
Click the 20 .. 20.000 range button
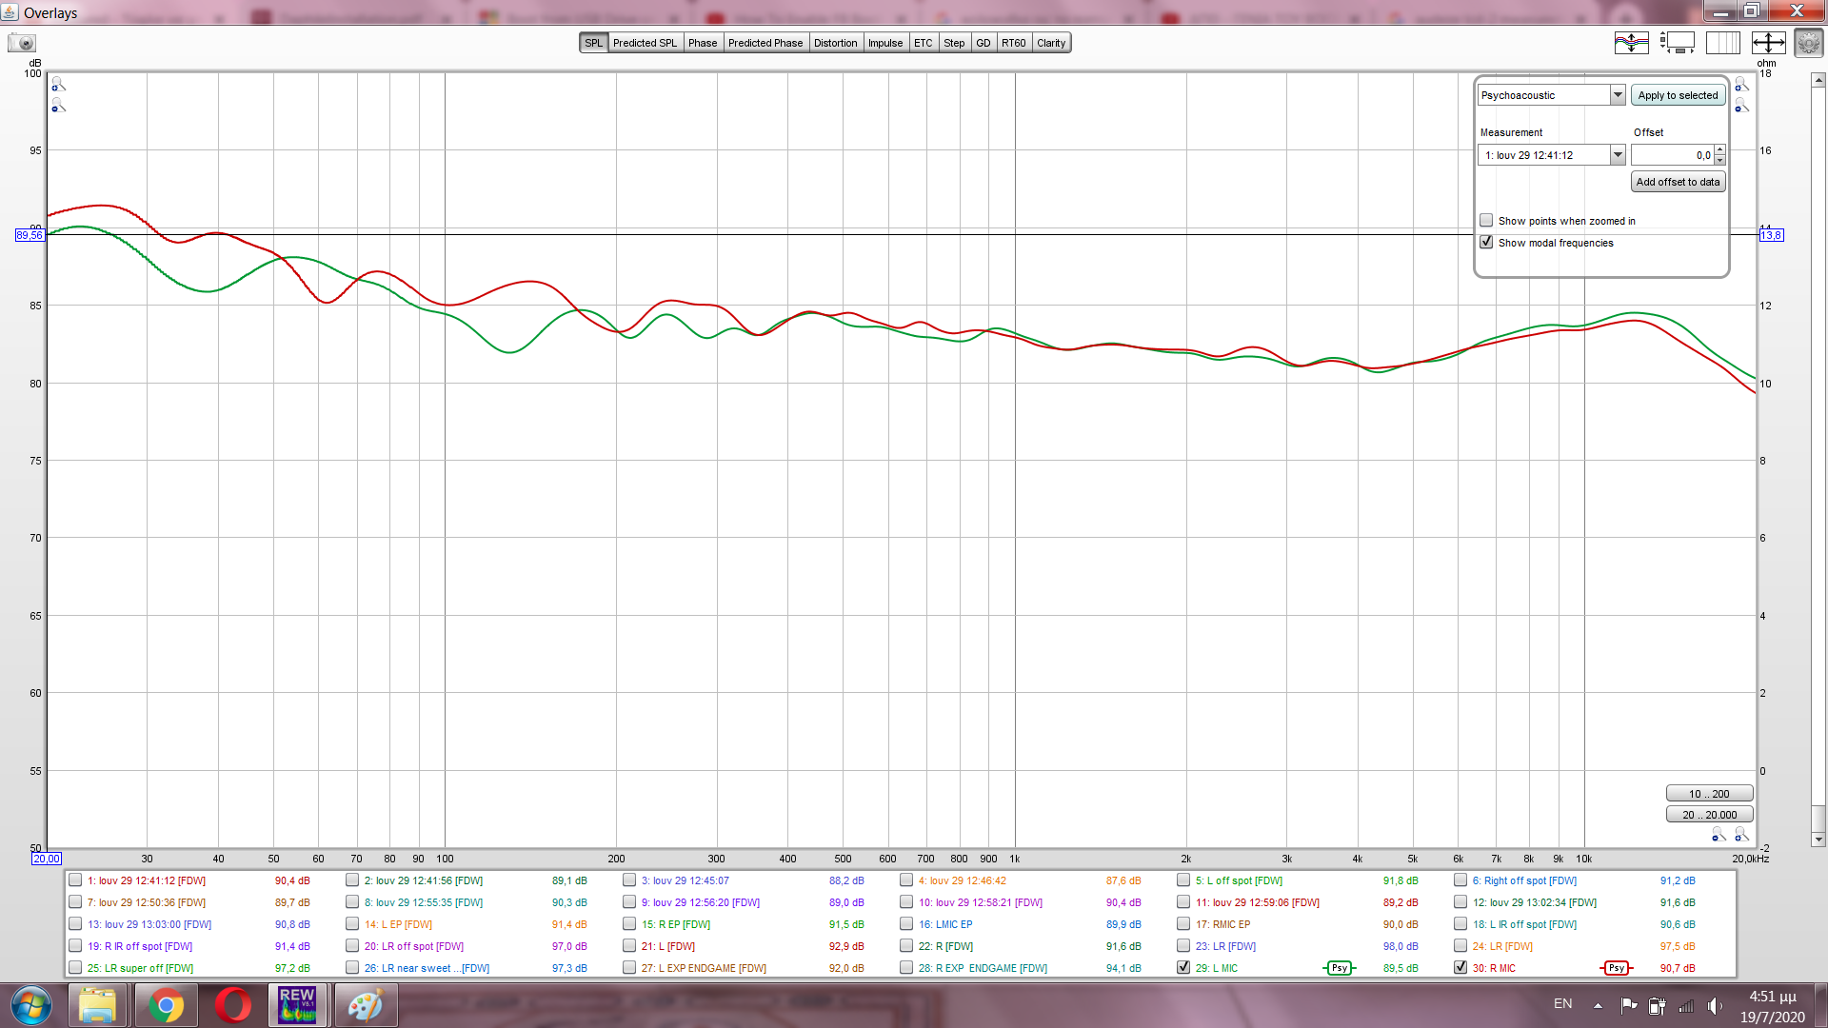click(1709, 815)
